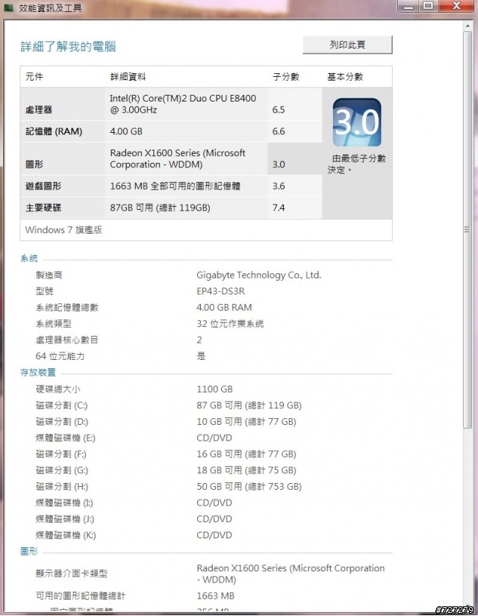
Task: Click the Windows 7 旗艦版 text
Action: point(63,230)
